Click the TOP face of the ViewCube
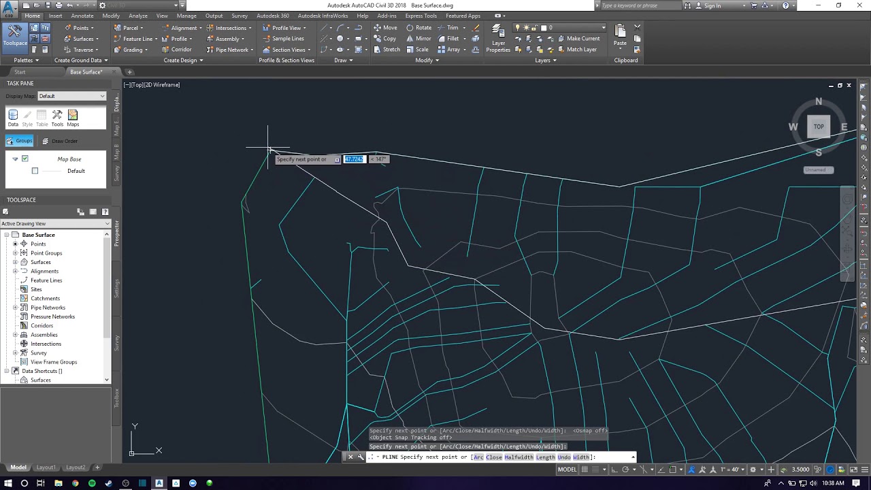The image size is (871, 490). coord(819,127)
